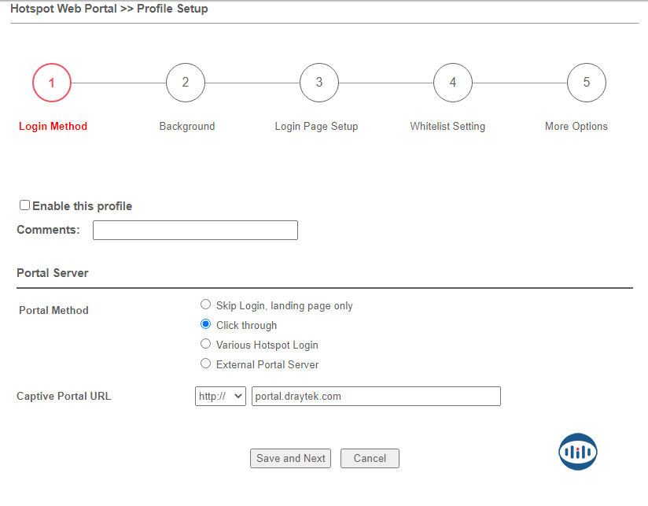Click the Captive Portal URL text box
The image size is (648, 506).
coord(376,397)
